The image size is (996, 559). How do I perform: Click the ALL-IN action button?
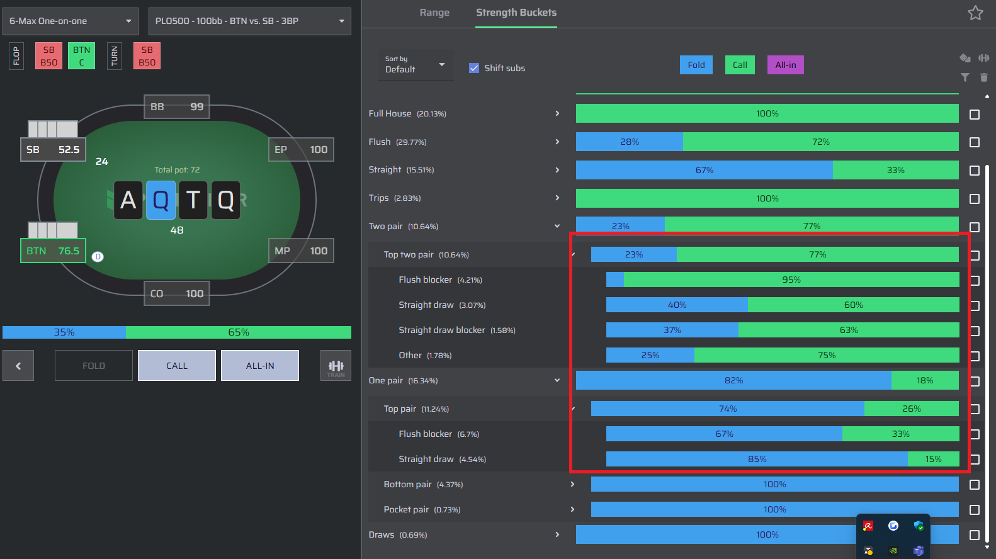point(260,366)
